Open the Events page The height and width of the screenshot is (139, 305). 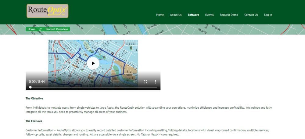(x=209, y=15)
